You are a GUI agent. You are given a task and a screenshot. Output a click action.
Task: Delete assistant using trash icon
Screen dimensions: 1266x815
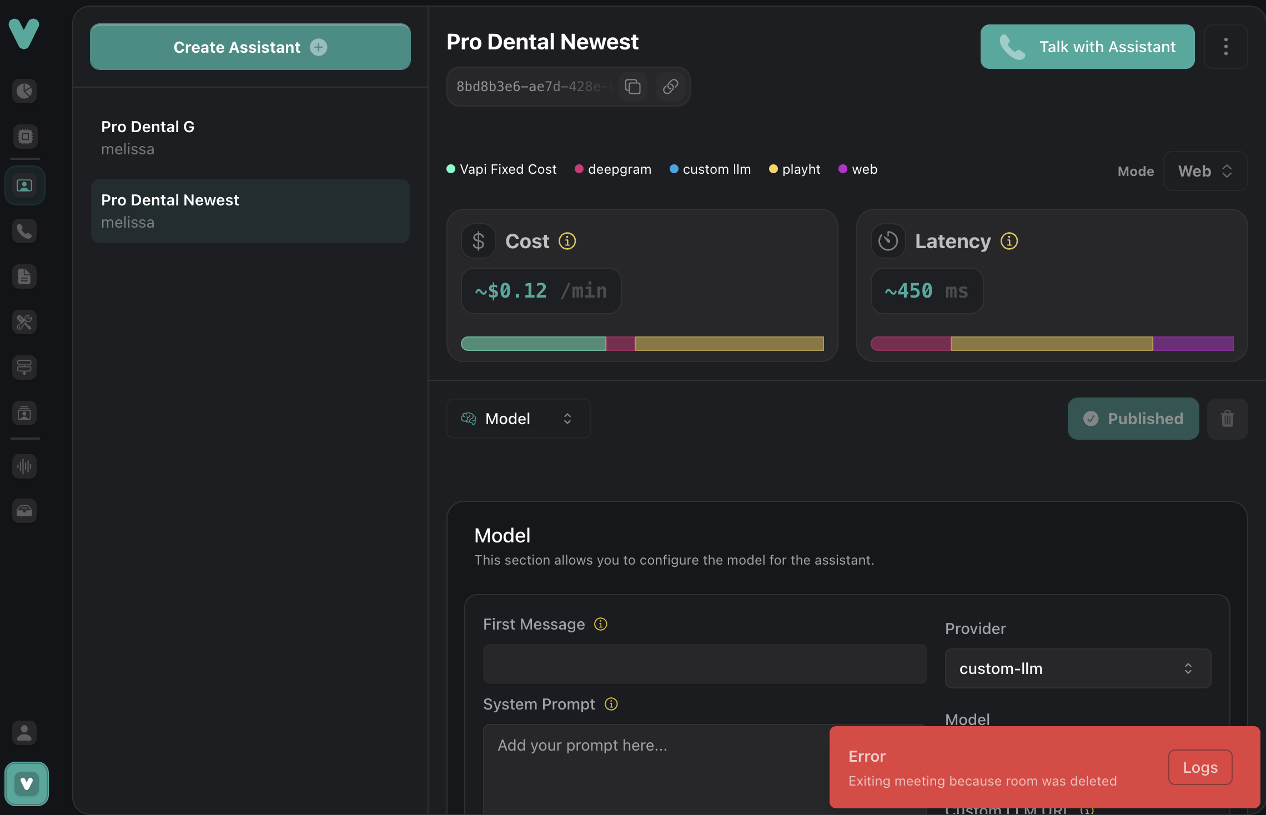pyautogui.click(x=1227, y=419)
